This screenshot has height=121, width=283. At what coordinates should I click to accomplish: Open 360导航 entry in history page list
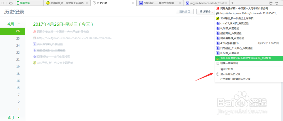55,63
